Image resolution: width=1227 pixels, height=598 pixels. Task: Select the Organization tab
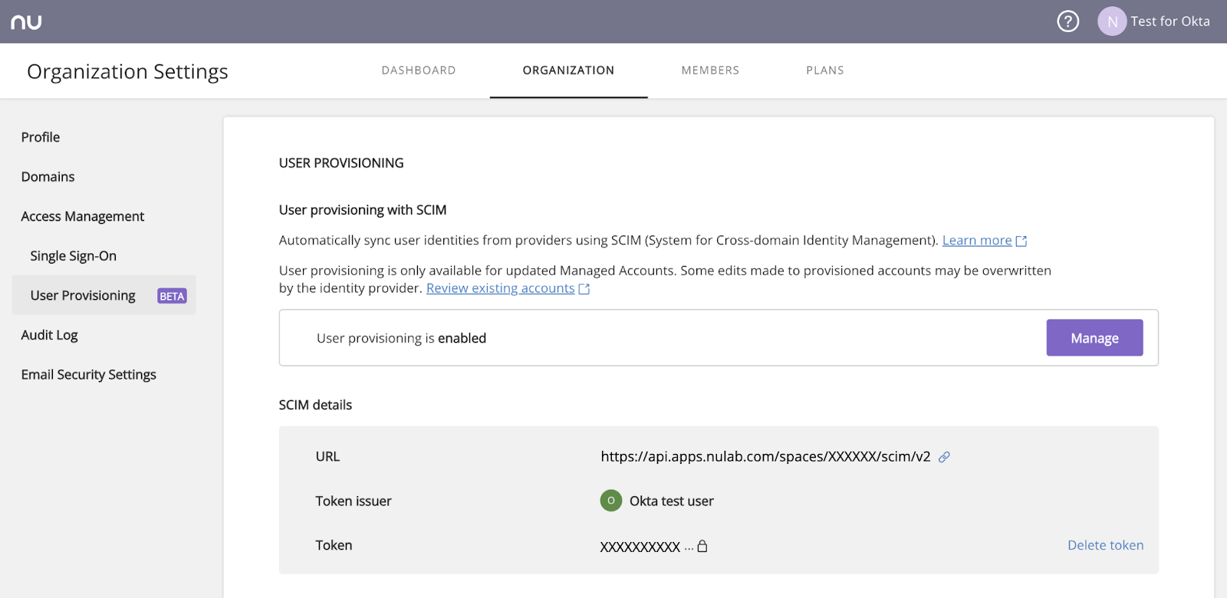point(568,71)
